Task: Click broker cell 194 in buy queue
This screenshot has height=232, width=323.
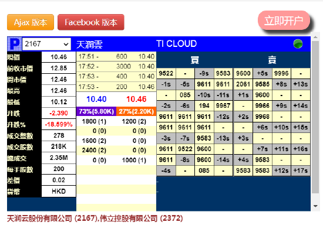Action: tap(204, 106)
